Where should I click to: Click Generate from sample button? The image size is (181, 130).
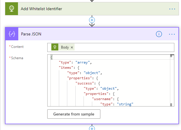click(74, 114)
